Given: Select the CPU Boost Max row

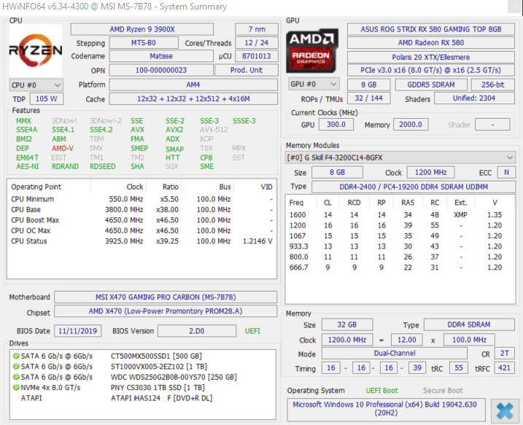Looking at the screenshot, I should point(142,220).
